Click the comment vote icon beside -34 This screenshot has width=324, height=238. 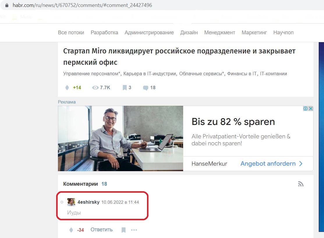click(71, 230)
